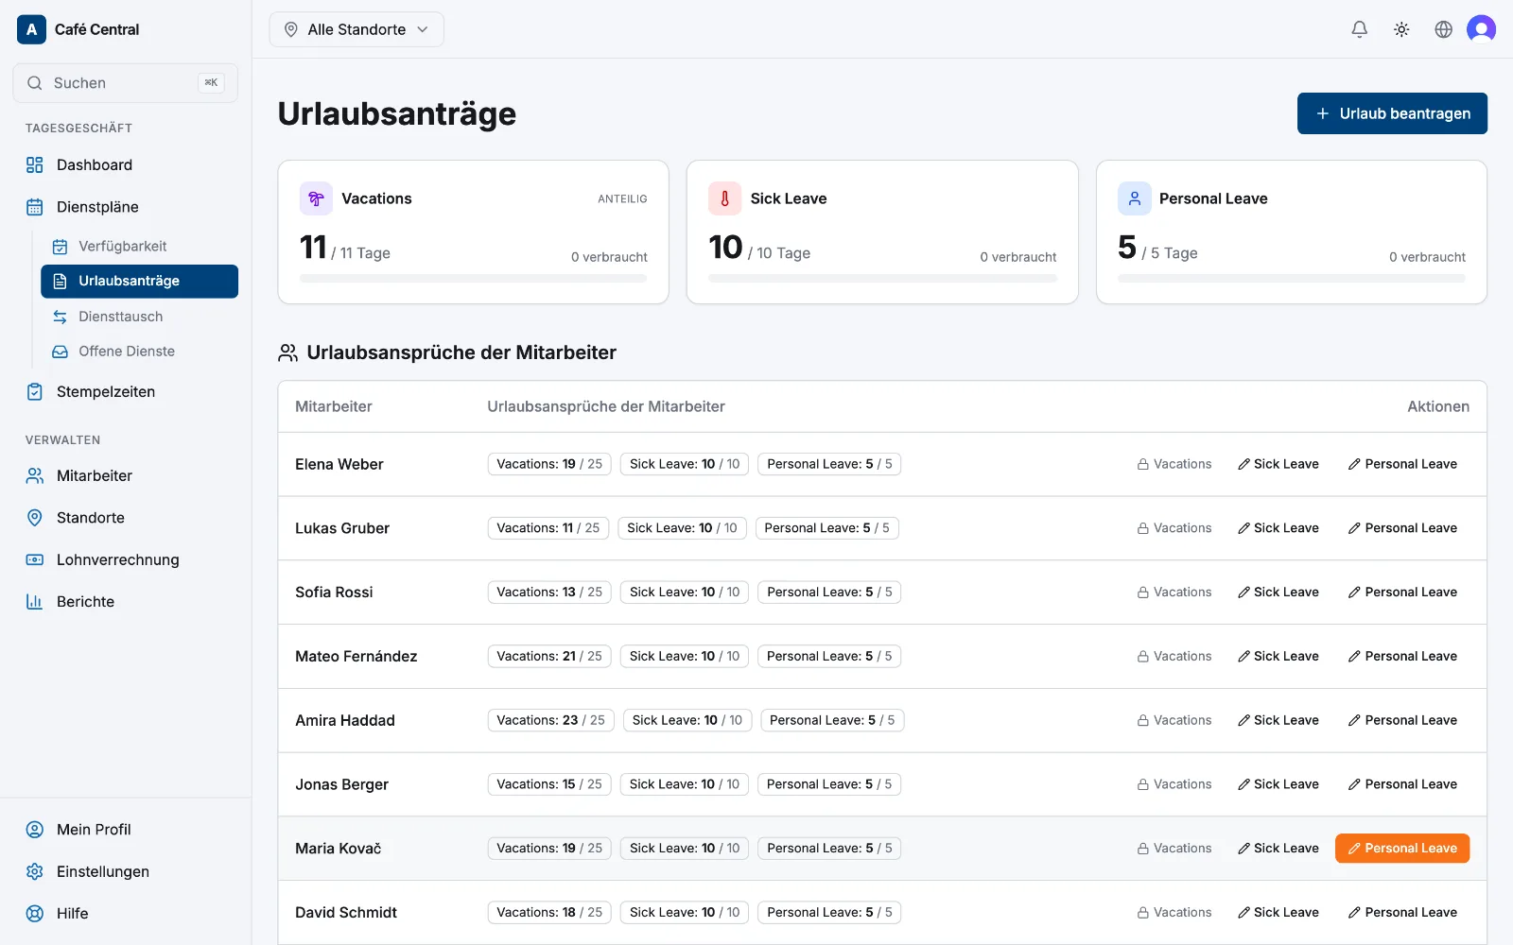The height and width of the screenshot is (945, 1513).
Task: Edit Sick Leave for Jonas Berger
Action: (1278, 784)
